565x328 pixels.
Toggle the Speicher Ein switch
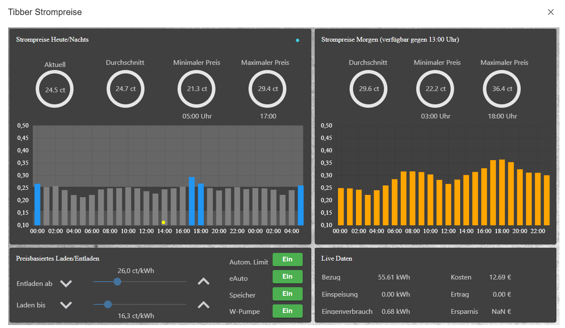[x=287, y=294]
